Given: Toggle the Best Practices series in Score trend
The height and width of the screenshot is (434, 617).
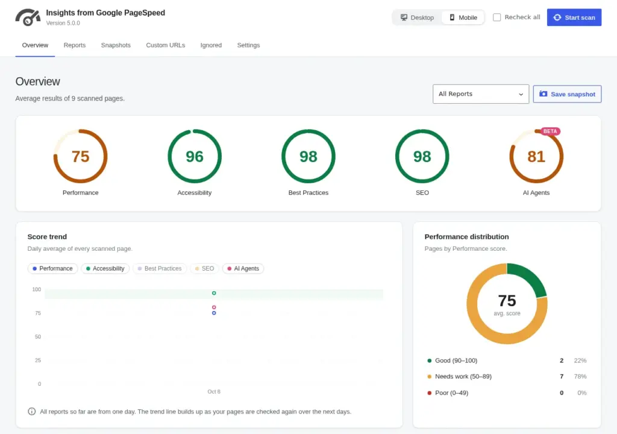Looking at the screenshot, I should (159, 269).
